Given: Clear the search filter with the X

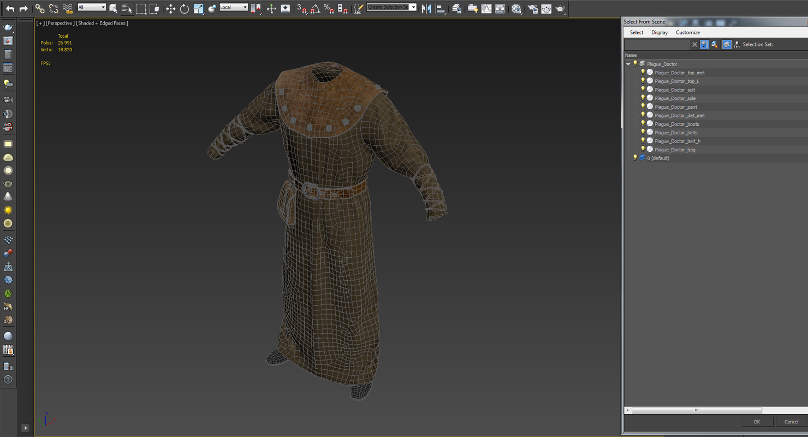Looking at the screenshot, I should (694, 45).
